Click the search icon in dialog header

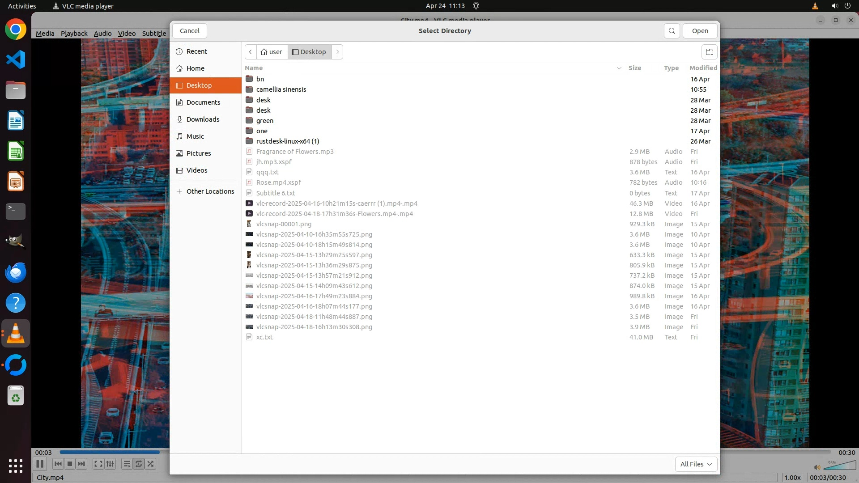(x=672, y=31)
